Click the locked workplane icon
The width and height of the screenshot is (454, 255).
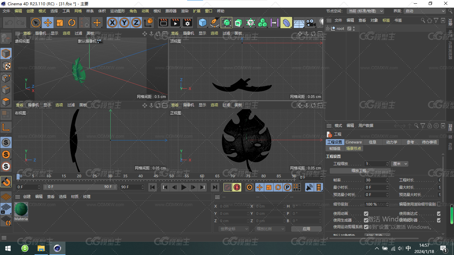[6, 209]
